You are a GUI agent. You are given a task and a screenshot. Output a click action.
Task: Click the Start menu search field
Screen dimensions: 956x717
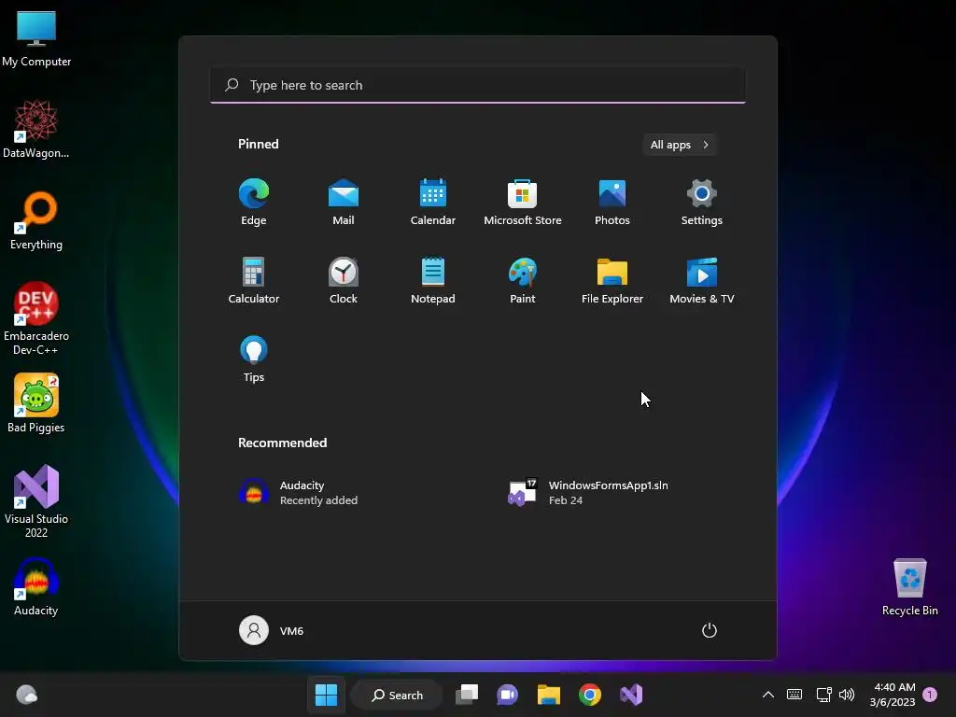pyautogui.click(x=478, y=85)
